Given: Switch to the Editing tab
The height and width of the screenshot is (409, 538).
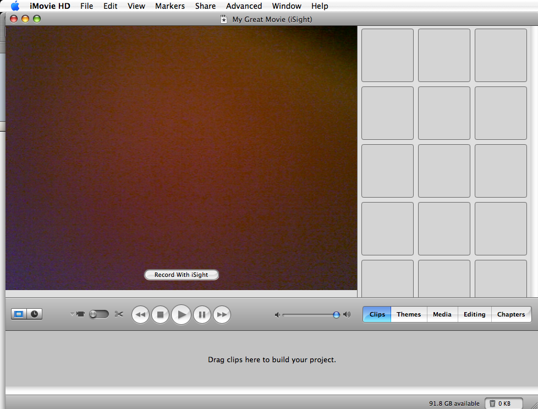Looking at the screenshot, I should [475, 314].
